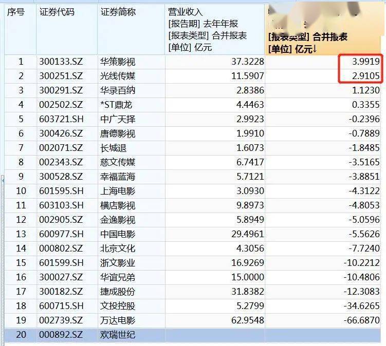Click value 1.1230
Image resolution: width=386 pixels, height=346 pixels.
pos(366,90)
